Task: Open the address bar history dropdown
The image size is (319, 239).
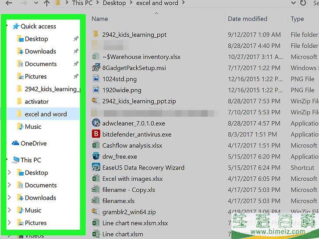Action: click(293, 3)
